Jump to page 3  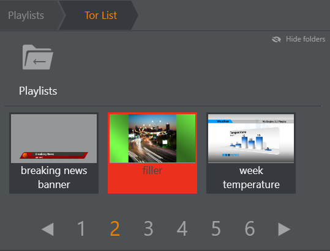pos(149,229)
